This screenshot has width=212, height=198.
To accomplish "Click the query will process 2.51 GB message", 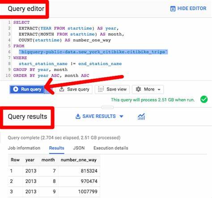I will click(153, 100).
